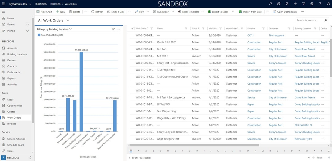Open the Maintenance division link
This screenshot has width=332, height=161.
[x=254, y=139]
